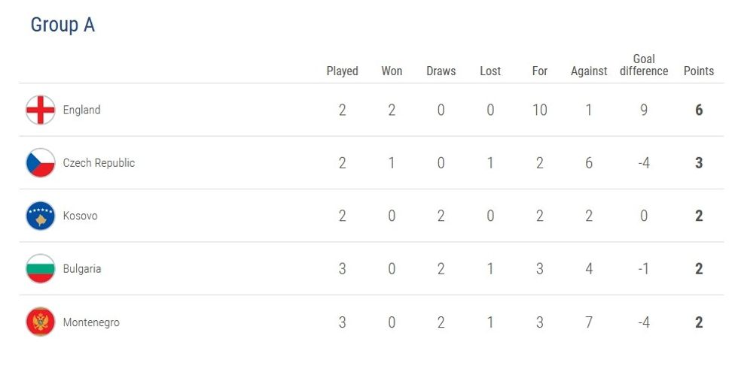The image size is (738, 390).
Task: Click the Draws column header
Action: (441, 71)
